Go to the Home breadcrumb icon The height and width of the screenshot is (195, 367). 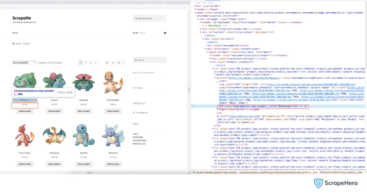13,44
